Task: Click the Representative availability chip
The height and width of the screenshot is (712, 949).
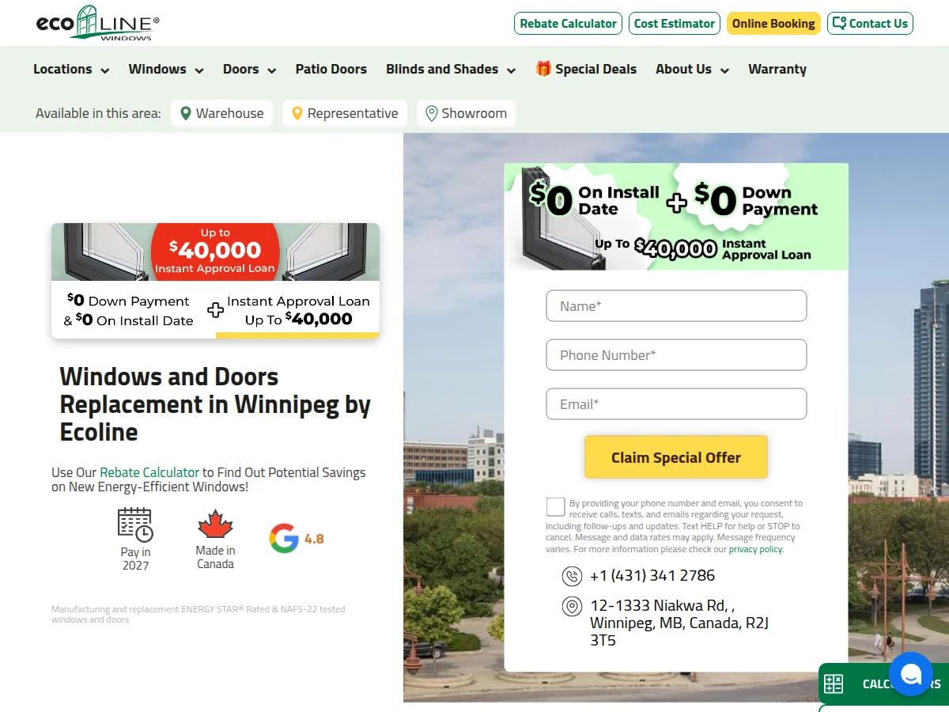Action: coord(345,113)
